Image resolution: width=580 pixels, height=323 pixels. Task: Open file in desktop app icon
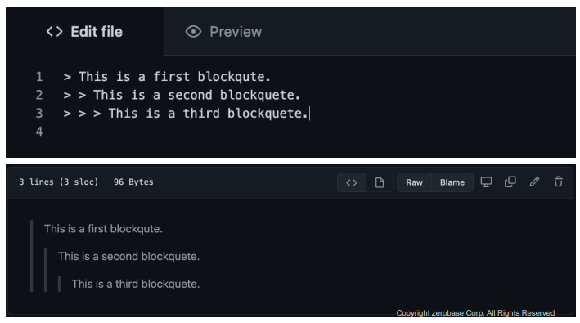pos(486,182)
